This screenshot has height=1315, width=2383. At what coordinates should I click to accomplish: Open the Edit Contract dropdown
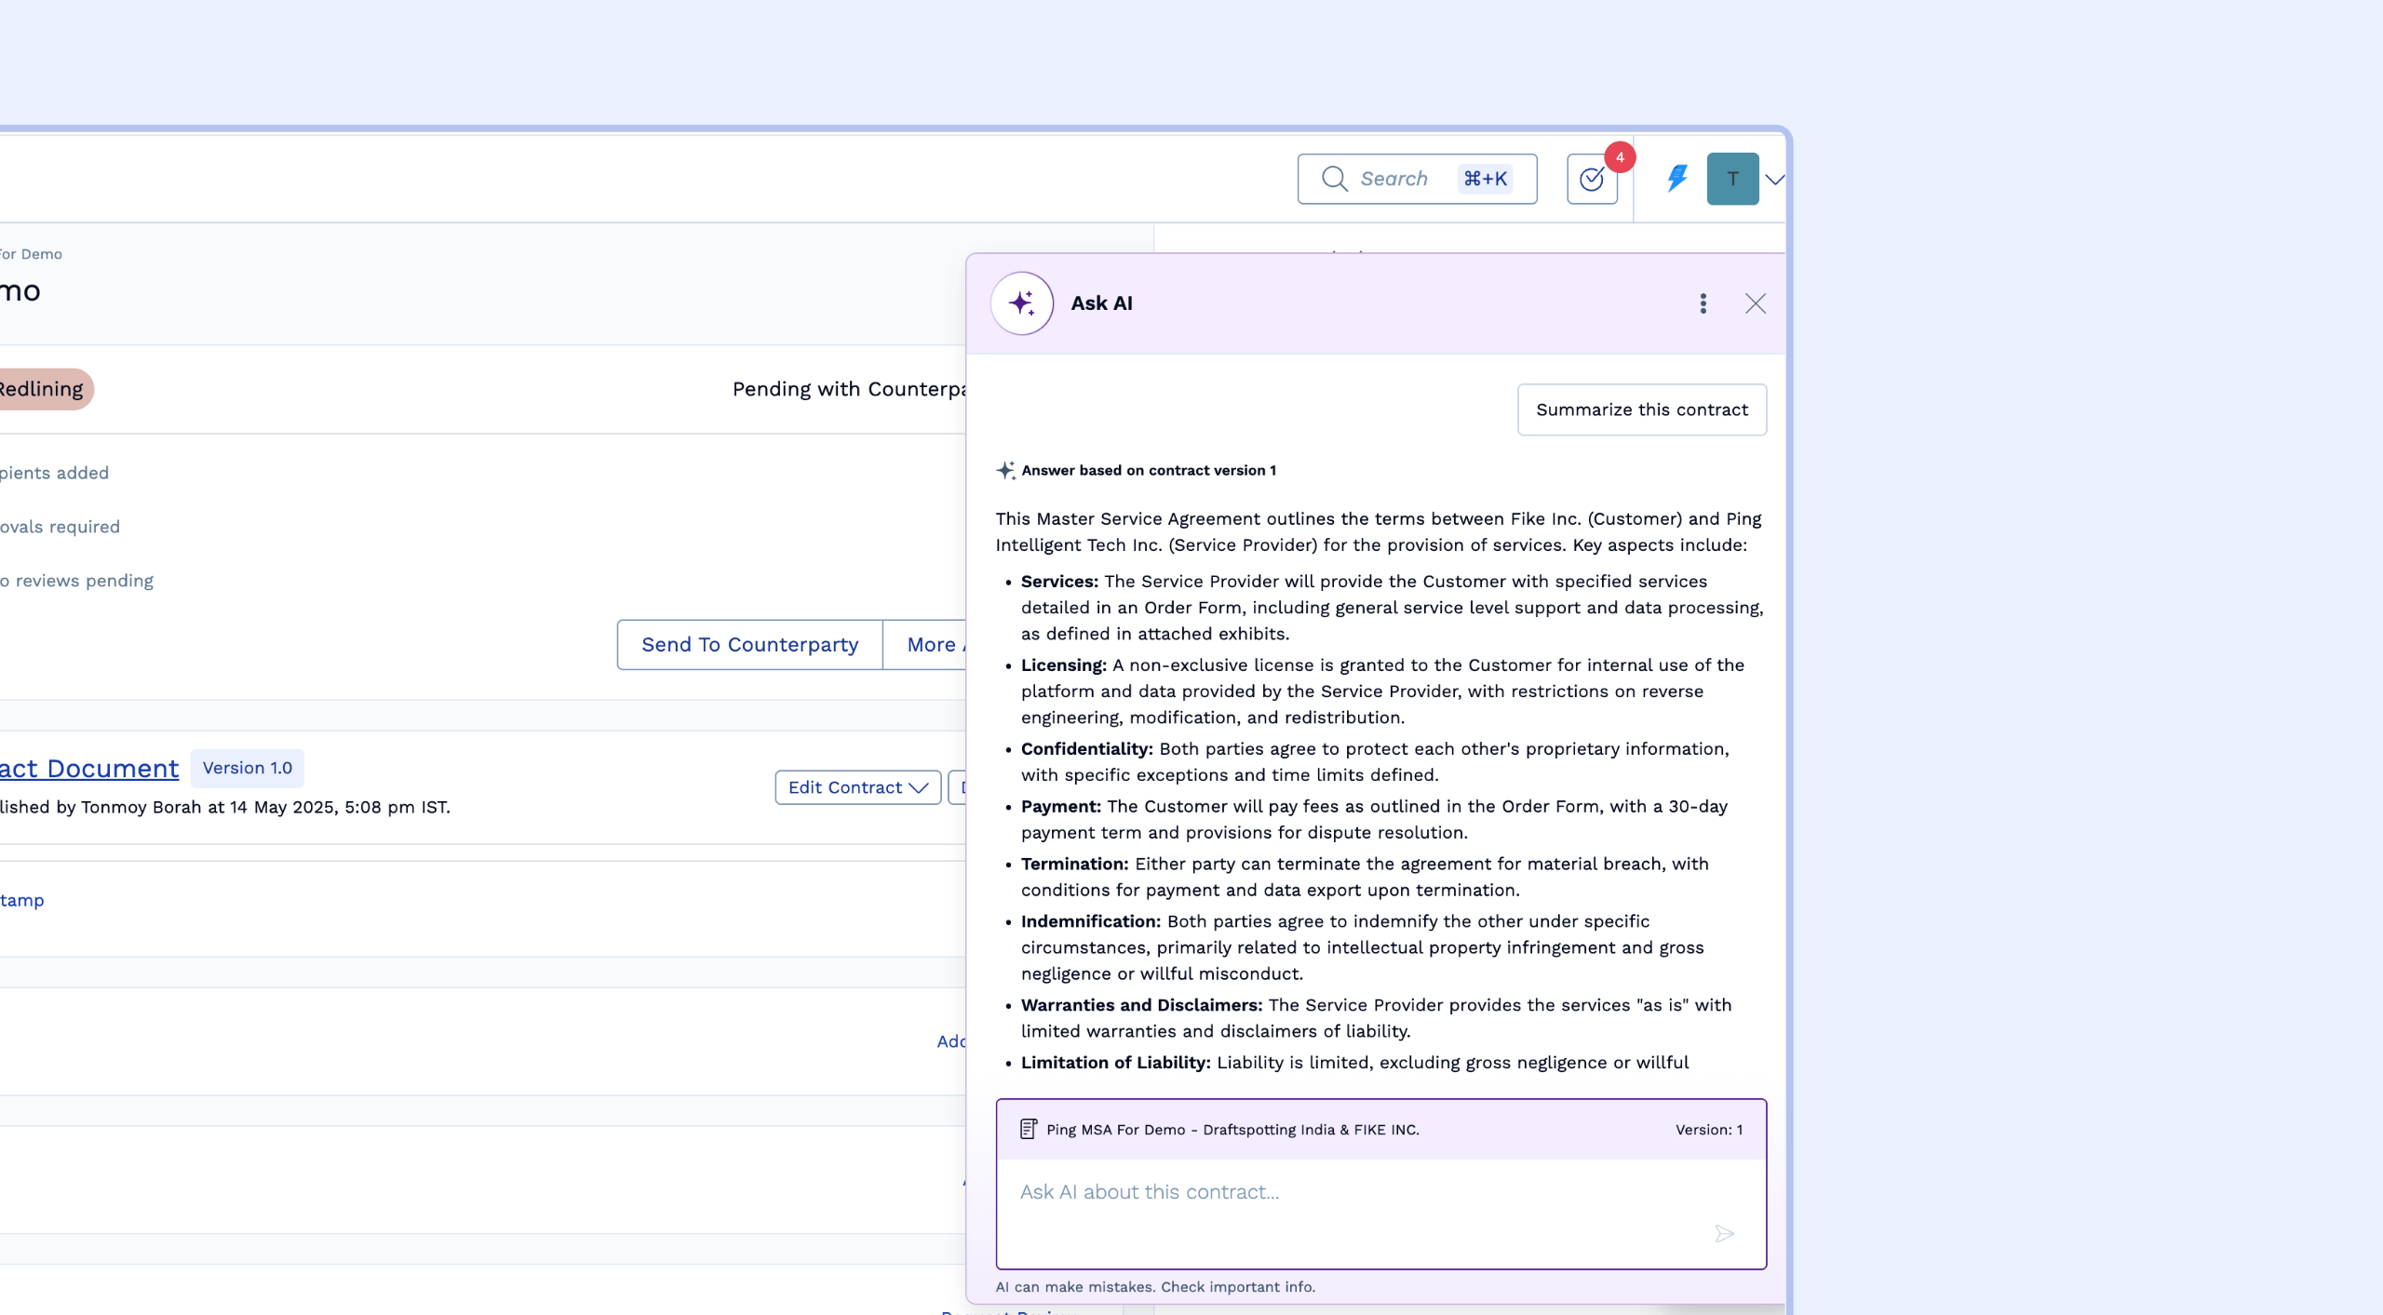pos(857,787)
